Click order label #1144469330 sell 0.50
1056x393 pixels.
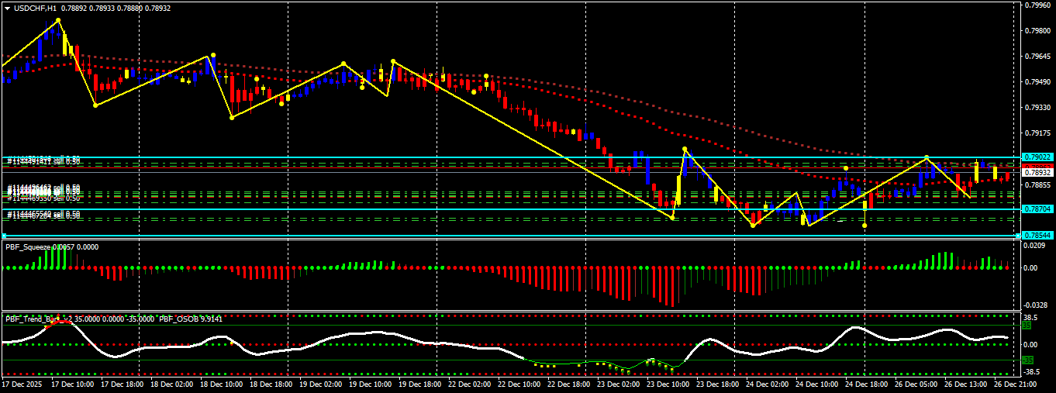(45, 198)
